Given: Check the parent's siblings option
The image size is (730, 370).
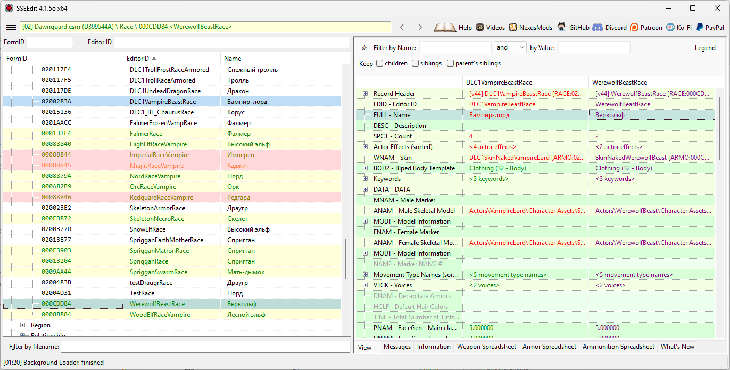Looking at the screenshot, I should [451, 63].
